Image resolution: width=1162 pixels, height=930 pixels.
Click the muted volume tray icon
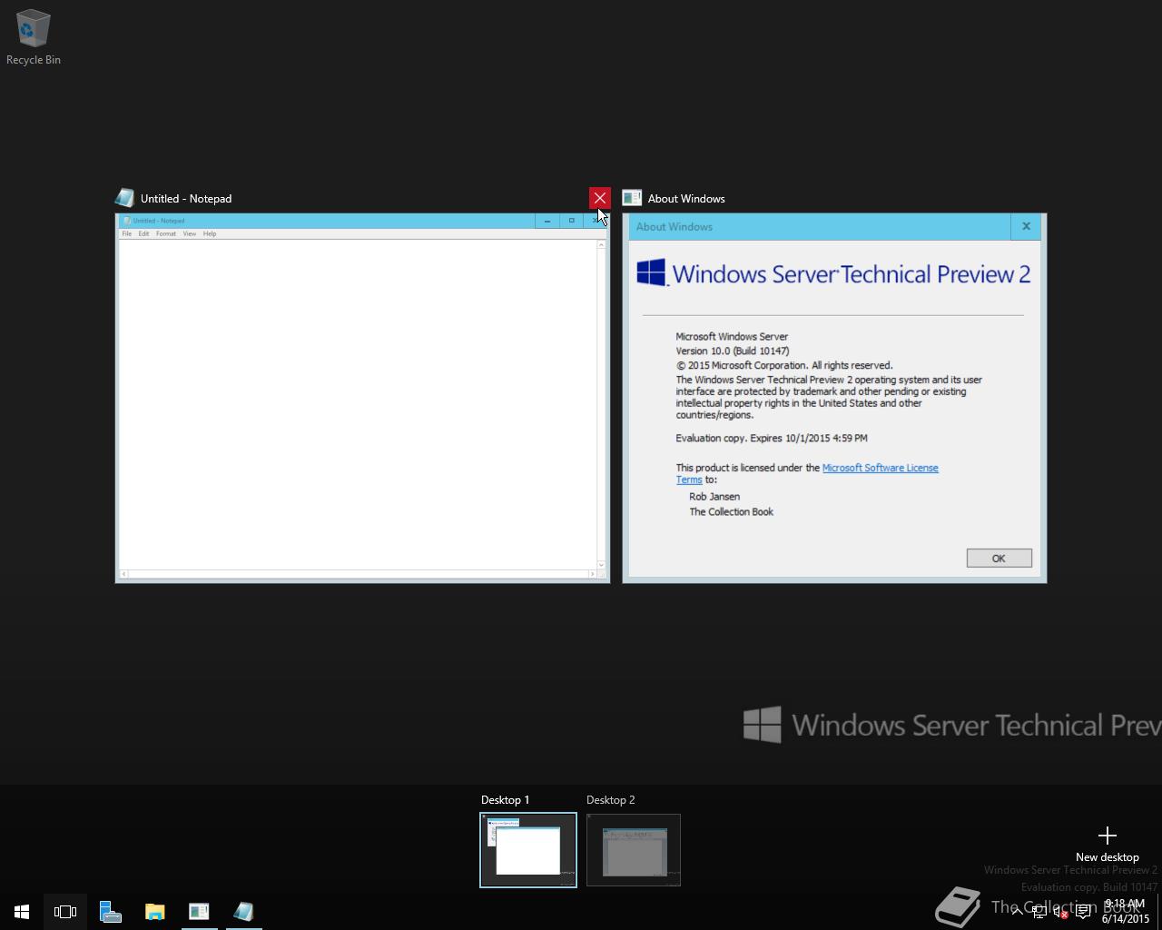click(1060, 912)
